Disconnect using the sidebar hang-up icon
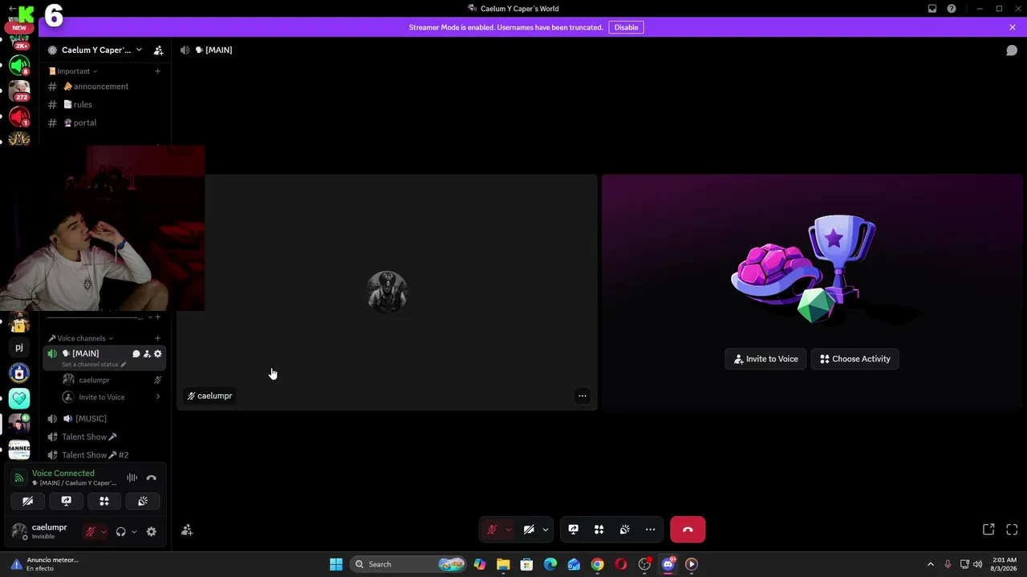Viewport: 1027px width, 577px height. tap(151, 478)
